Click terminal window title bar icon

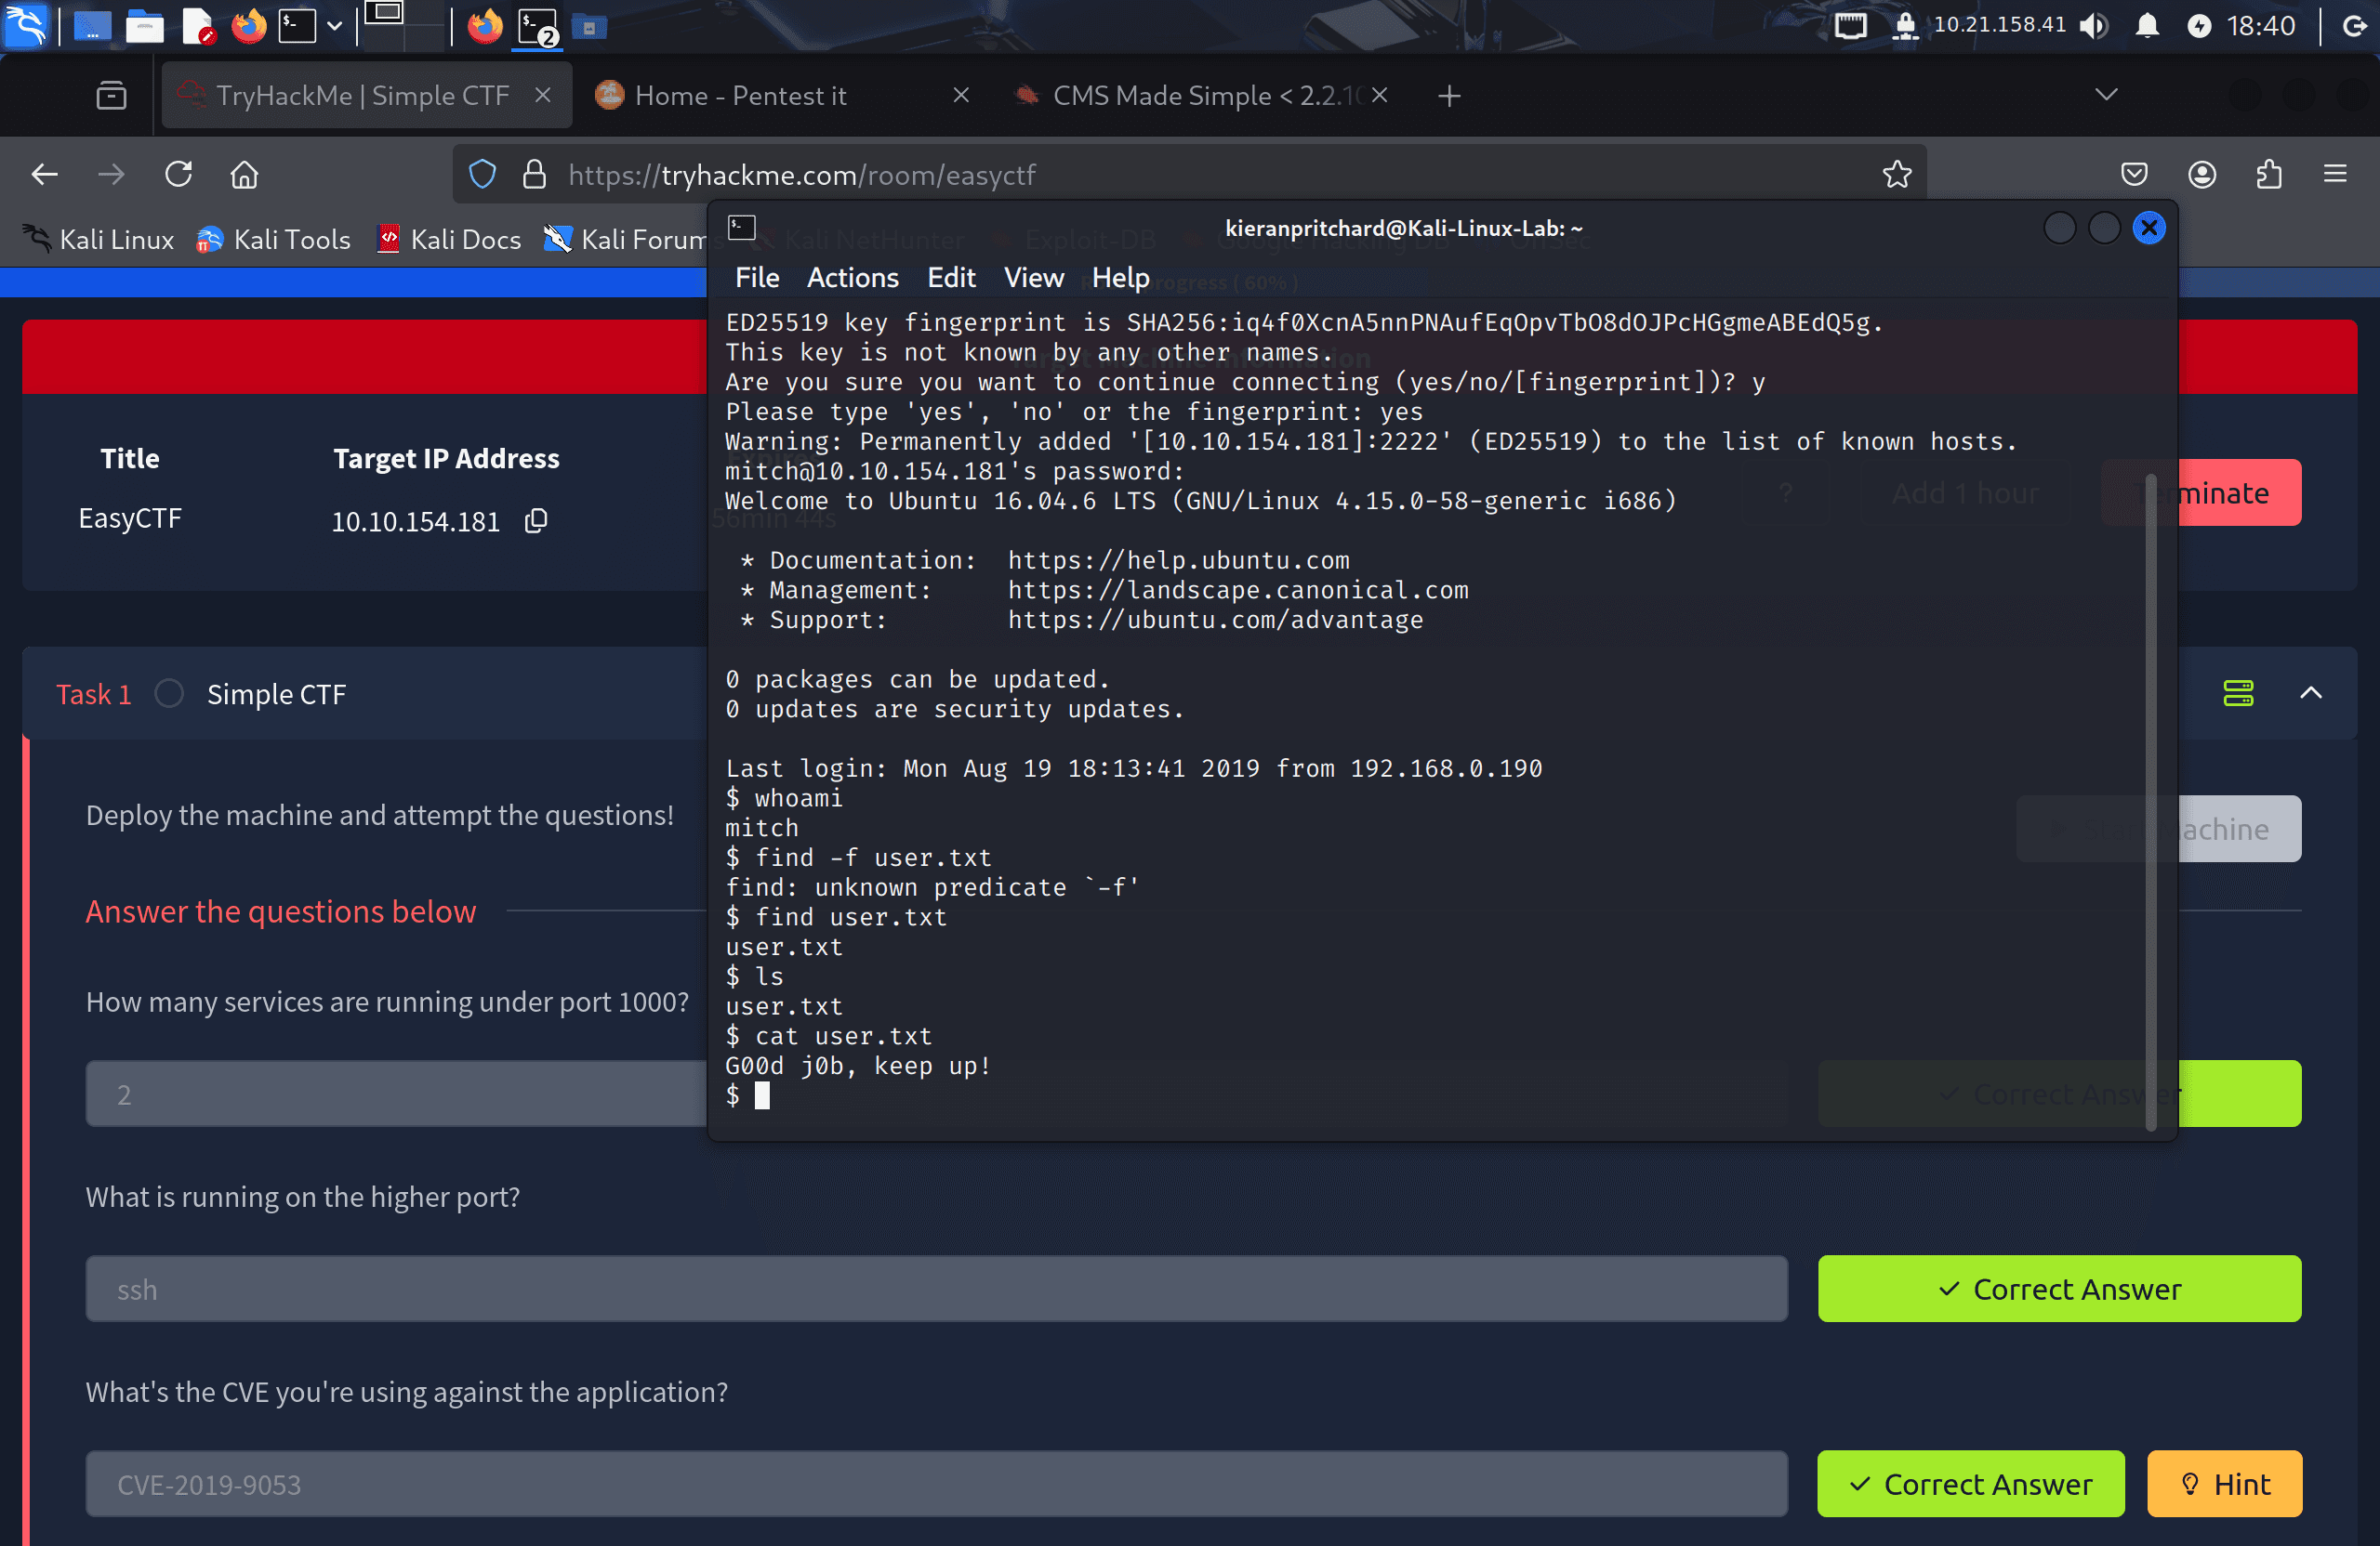click(741, 228)
